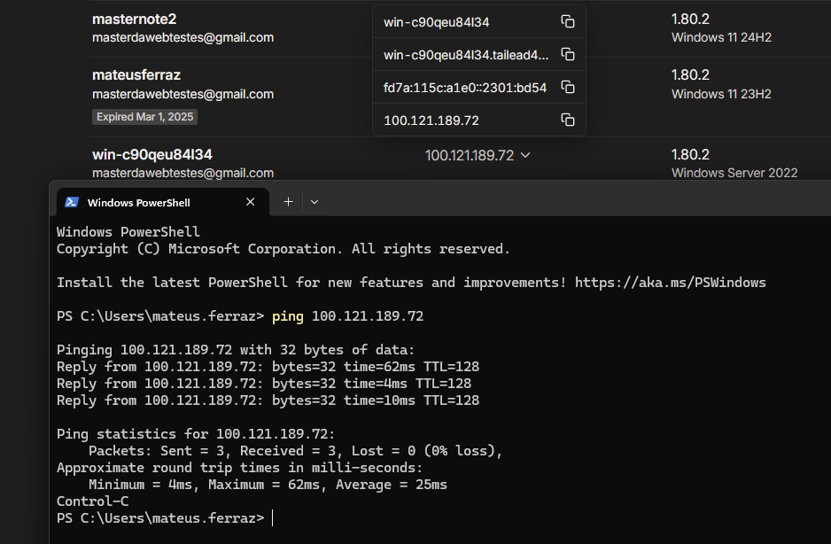Copy the tailead4 full domain name

tap(568, 55)
